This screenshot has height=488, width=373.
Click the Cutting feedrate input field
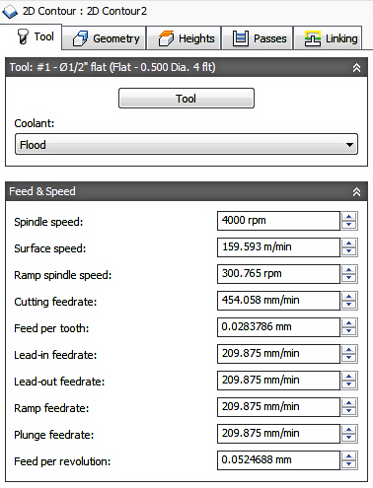pyautogui.click(x=278, y=301)
